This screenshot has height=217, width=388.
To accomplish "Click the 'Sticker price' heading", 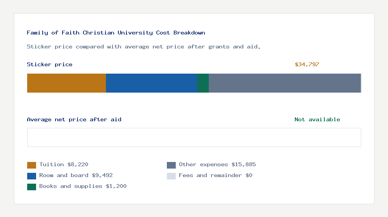I will click(x=50, y=64).
